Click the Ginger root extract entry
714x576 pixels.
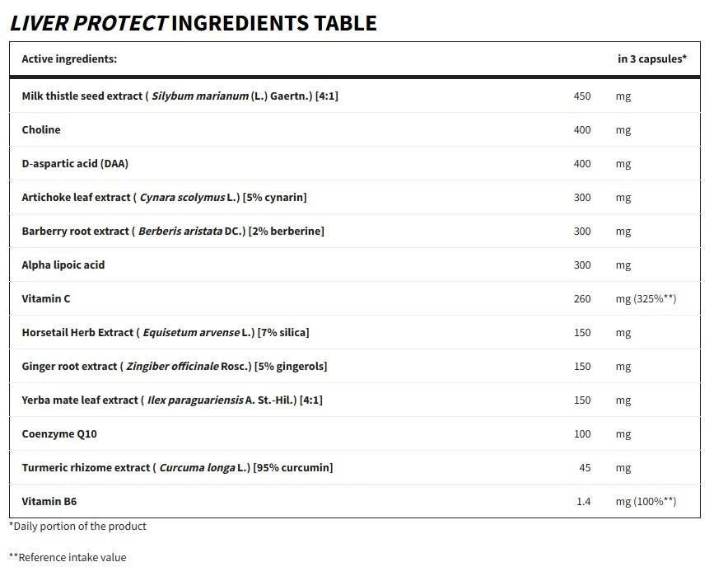175,366
